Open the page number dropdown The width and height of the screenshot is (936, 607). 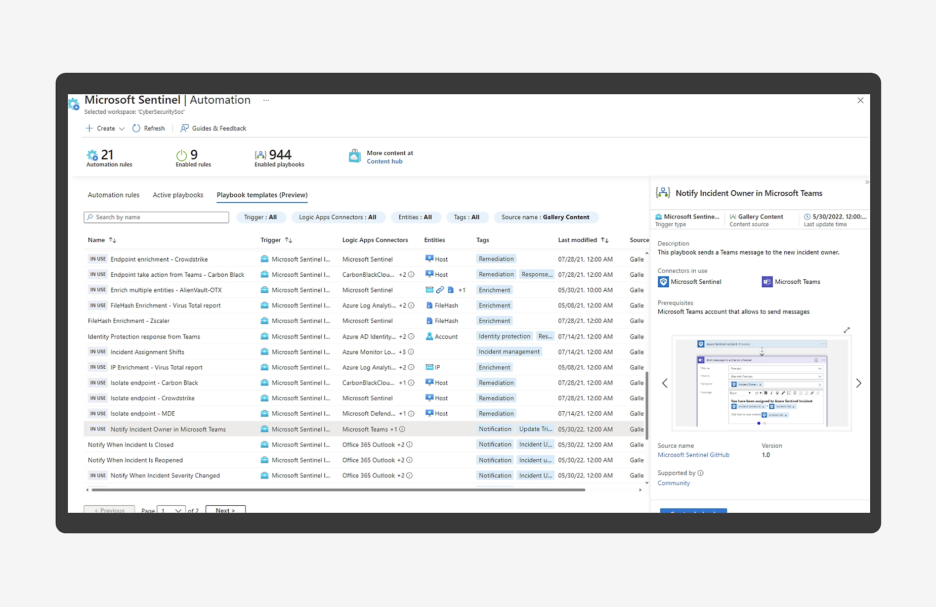click(x=171, y=510)
